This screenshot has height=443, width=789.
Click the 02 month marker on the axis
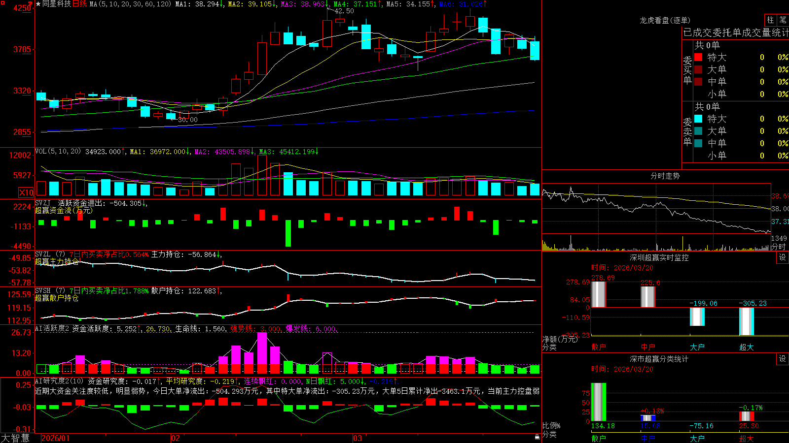point(175,438)
